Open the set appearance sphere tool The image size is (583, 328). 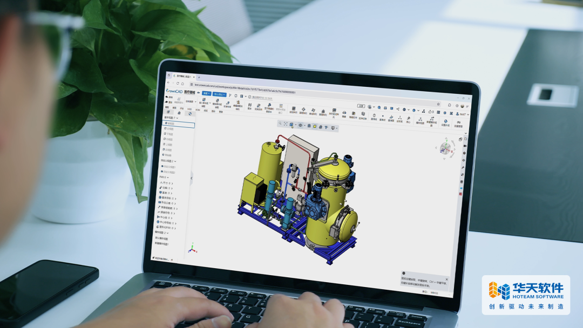coord(446,121)
